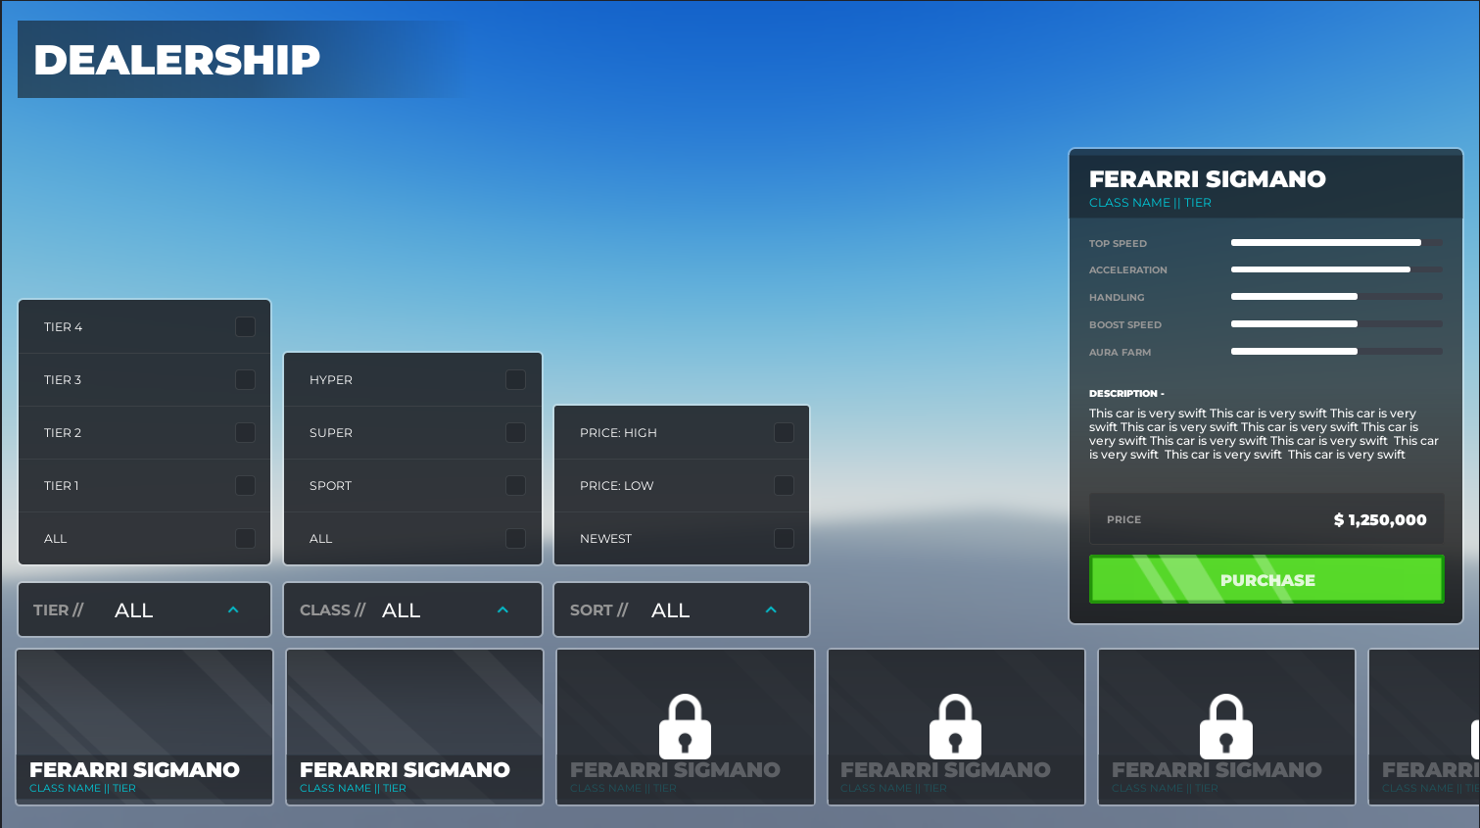The image size is (1480, 828).
Task: Check the HYPER class checkbox
Action: point(515,379)
